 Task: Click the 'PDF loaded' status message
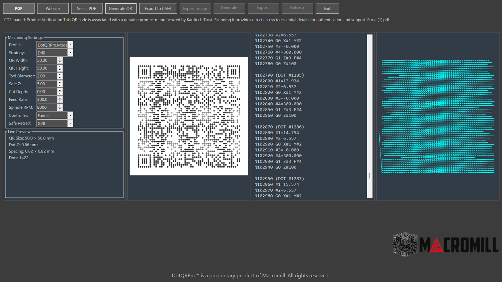(197, 20)
